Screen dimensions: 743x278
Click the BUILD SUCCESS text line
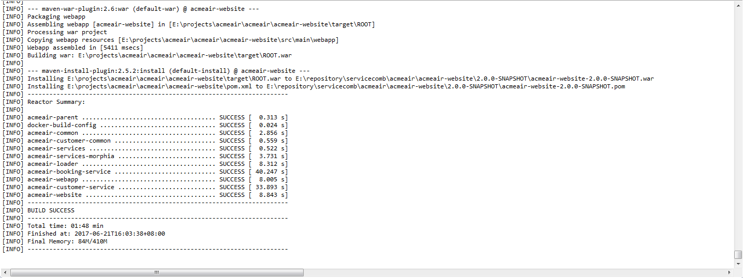(51, 210)
